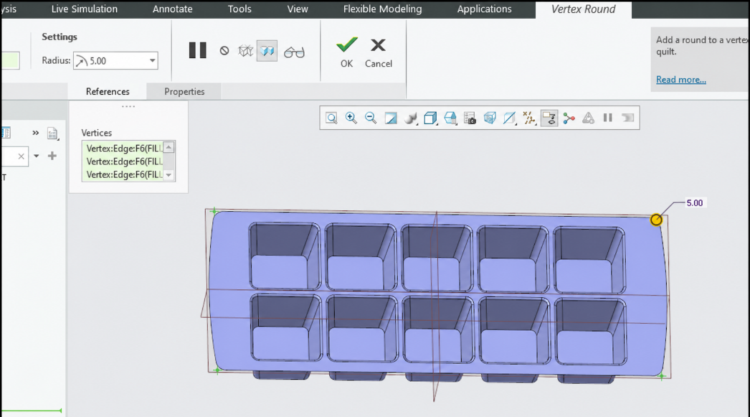Image resolution: width=750 pixels, height=417 pixels.
Task: Select the No Preview circle-slash option
Action: (224, 51)
